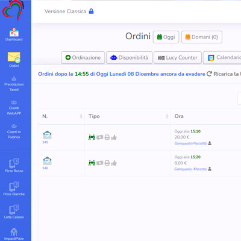This screenshot has height=241, width=241.
Task: Click the thumbs-up icon in order 346 row
Action: pyautogui.click(x=114, y=163)
